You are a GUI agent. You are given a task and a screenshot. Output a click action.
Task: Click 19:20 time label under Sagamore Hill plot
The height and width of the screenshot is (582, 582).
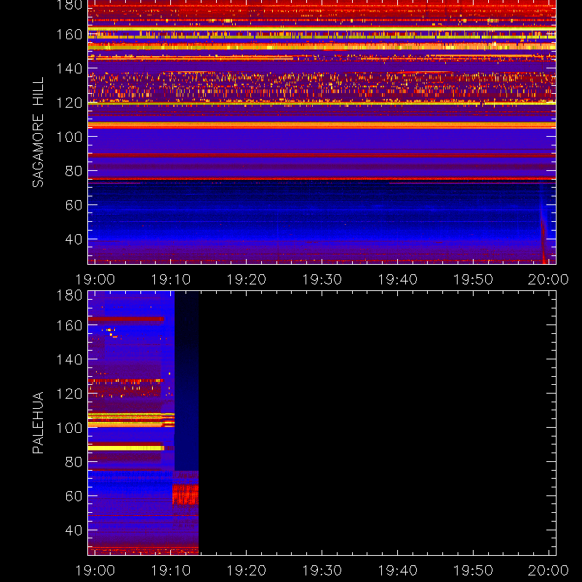(247, 279)
